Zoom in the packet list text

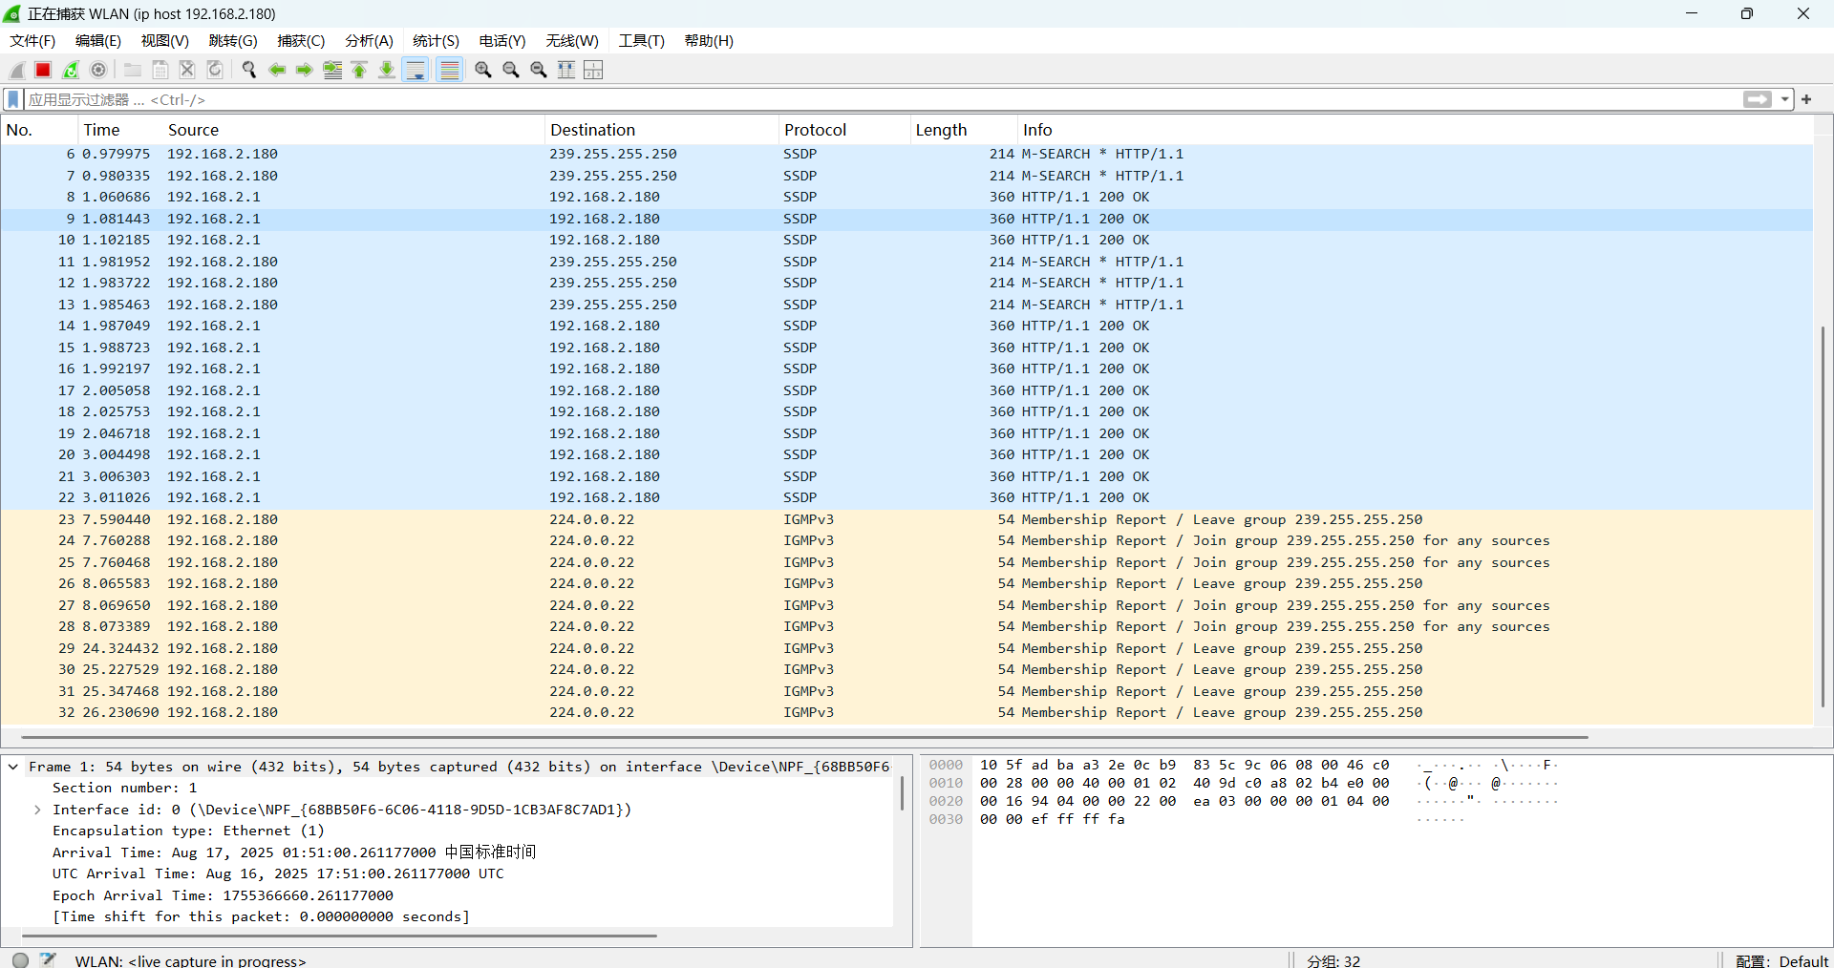483,70
